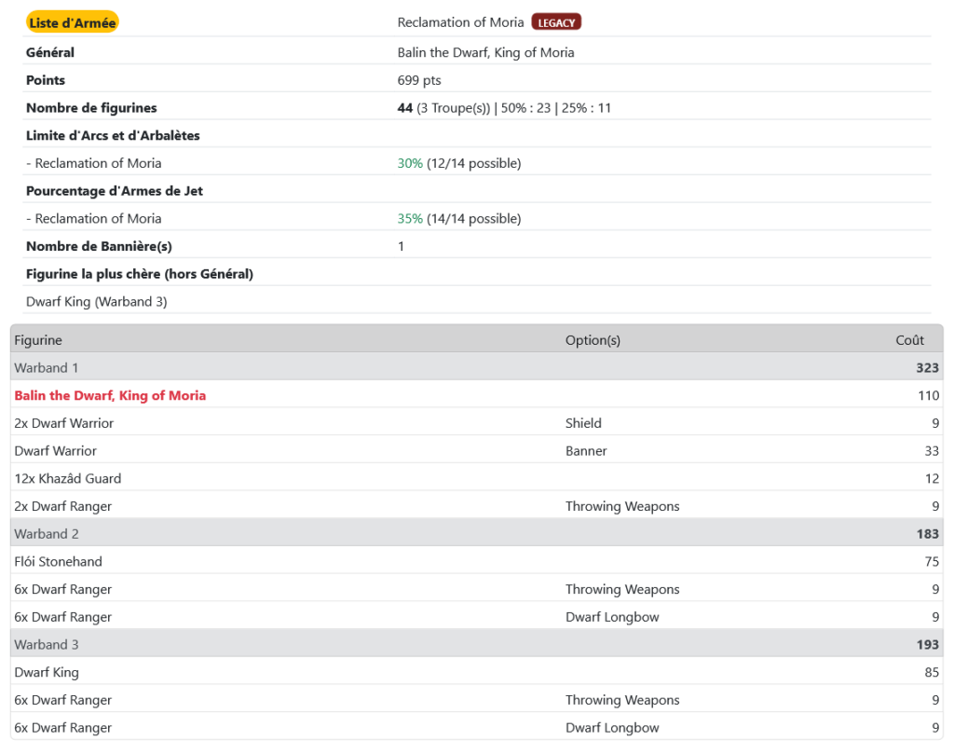Select the 699 pts value
Screen dimensions: 954x754
click(x=419, y=80)
